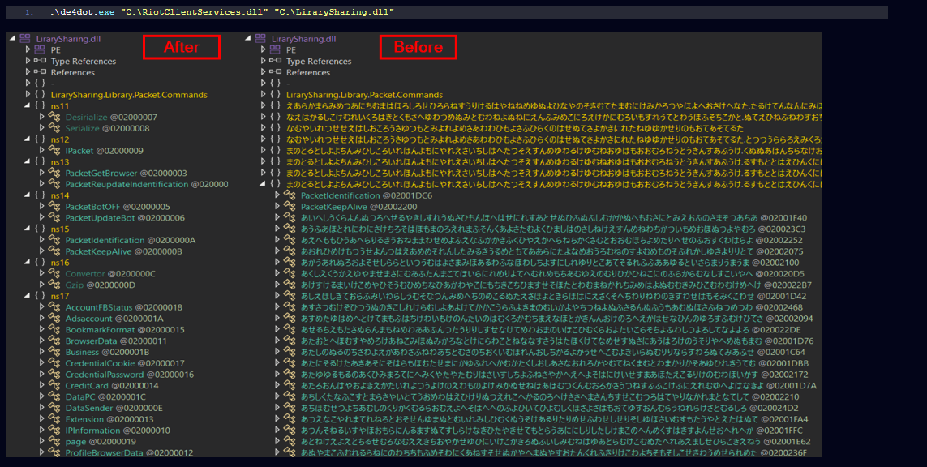Expand the References node in Before pane
The image size is (927, 467).
click(x=263, y=73)
